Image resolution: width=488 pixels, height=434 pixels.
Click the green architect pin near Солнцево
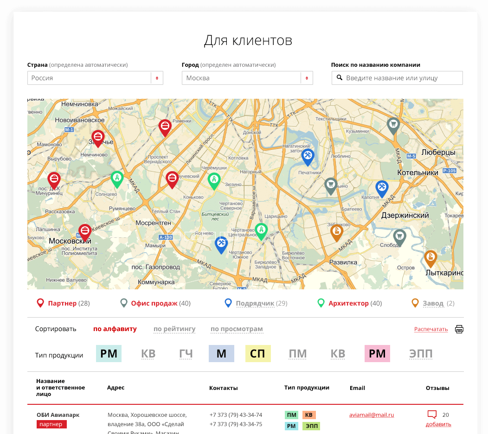point(117,179)
